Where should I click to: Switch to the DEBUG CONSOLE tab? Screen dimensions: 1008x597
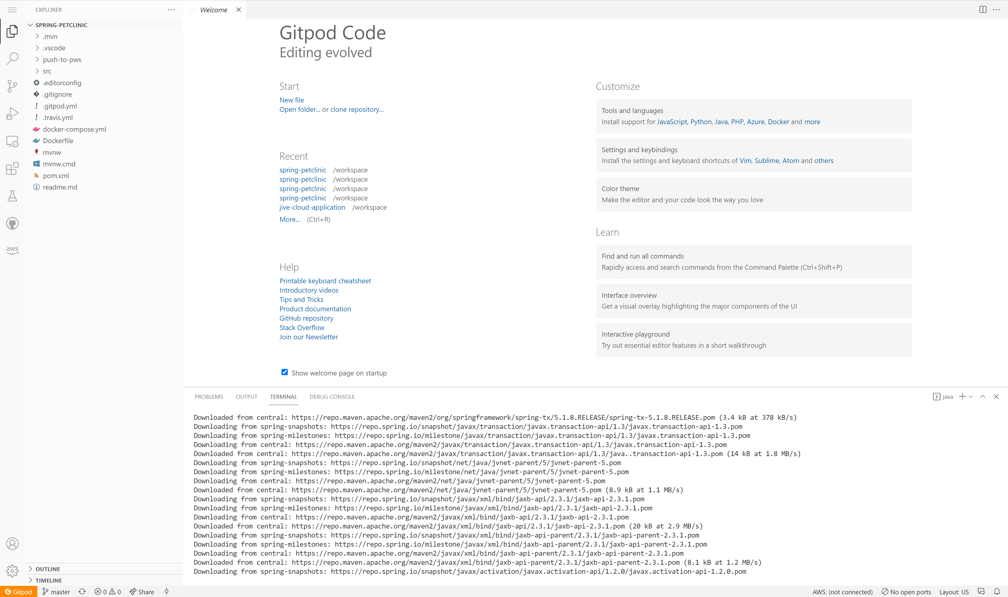[332, 397]
